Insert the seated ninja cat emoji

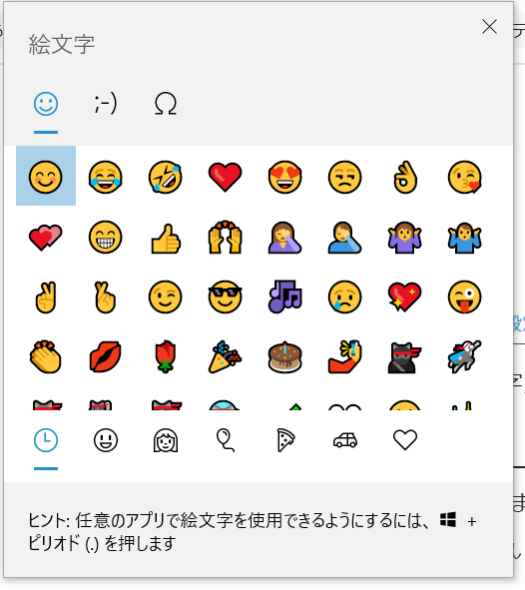[404, 356]
